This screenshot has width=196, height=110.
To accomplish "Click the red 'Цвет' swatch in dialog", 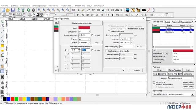I will 84,28.
